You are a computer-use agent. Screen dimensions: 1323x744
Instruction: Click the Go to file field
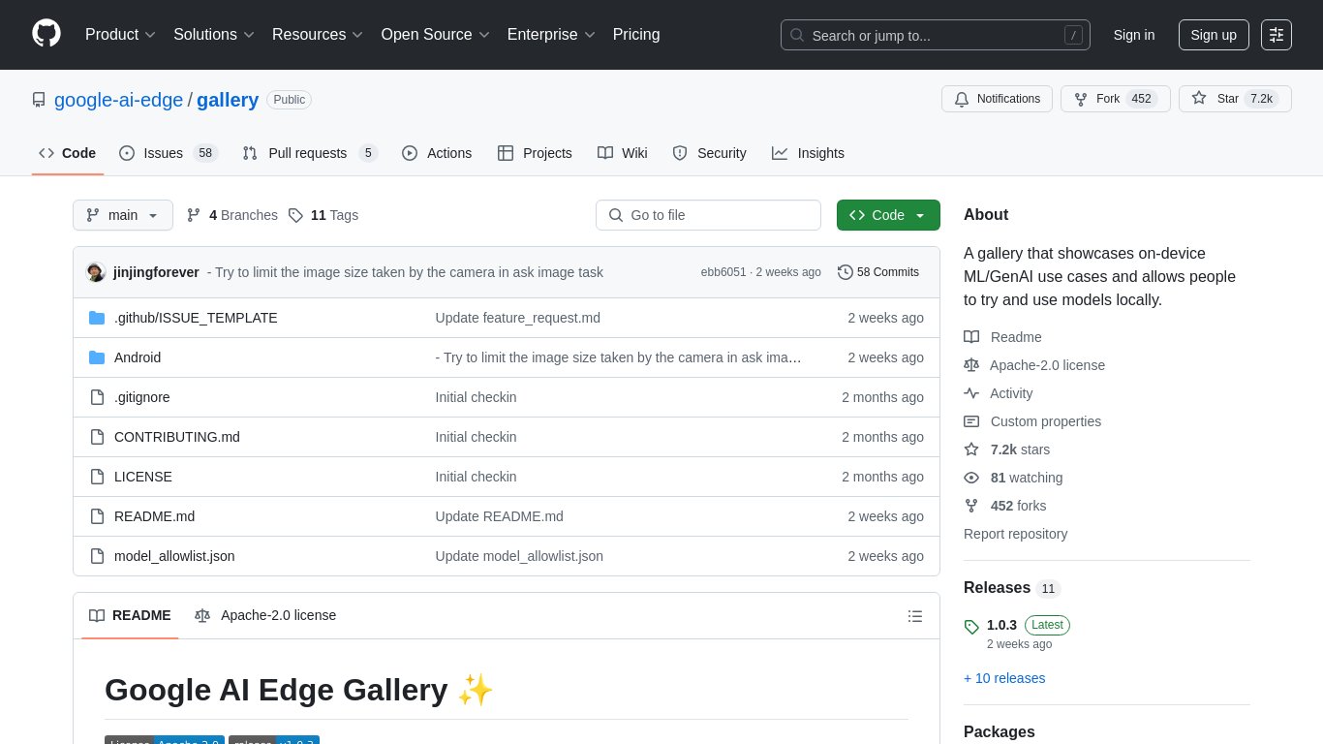click(x=708, y=215)
